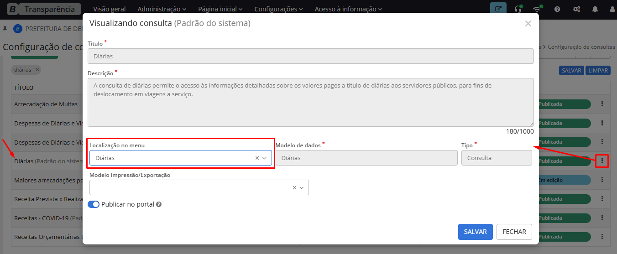
Task: Click the Transparência app title
Action: [50, 9]
